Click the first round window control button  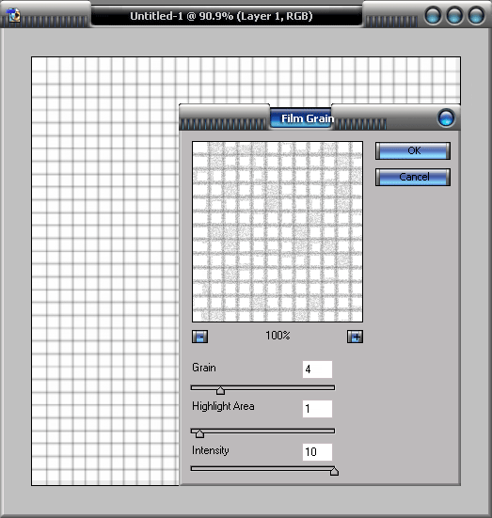tap(433, 16)
